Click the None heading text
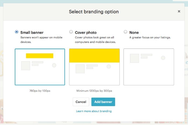The height and width of the screenshot is (125, 188). (134, 32)
